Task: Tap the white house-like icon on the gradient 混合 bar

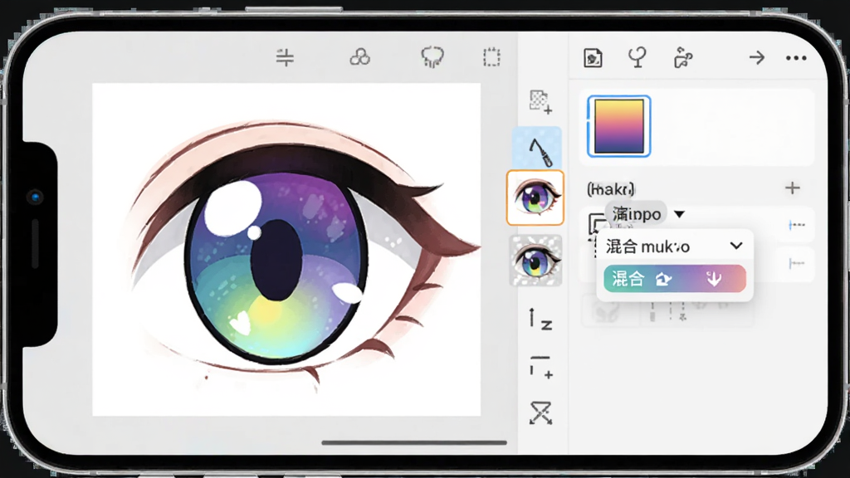Action: click(x=663, y=279)
